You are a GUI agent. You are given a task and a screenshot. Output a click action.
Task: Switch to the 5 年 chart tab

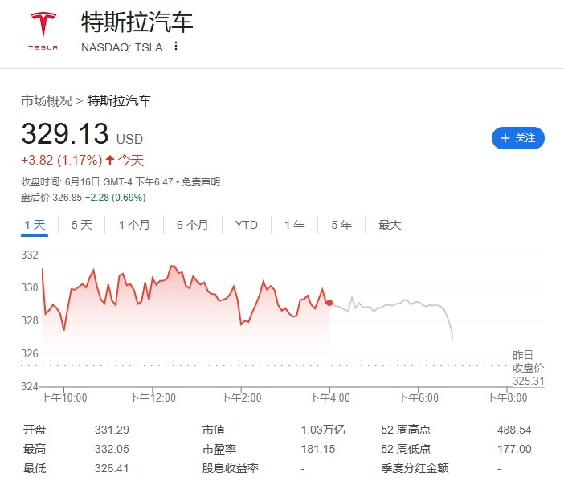pos(341,225)
